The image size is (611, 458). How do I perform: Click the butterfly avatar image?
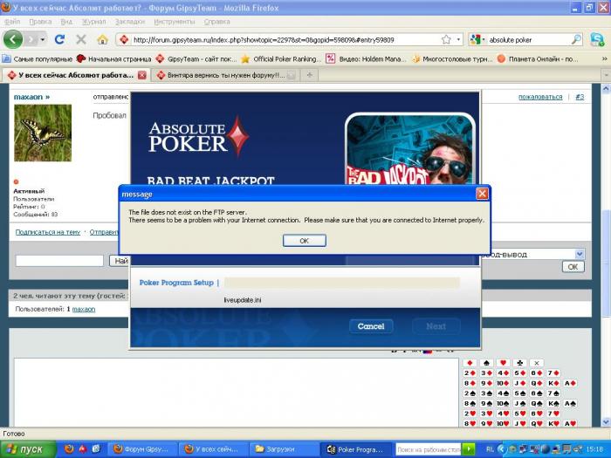[x=43, y=133]
